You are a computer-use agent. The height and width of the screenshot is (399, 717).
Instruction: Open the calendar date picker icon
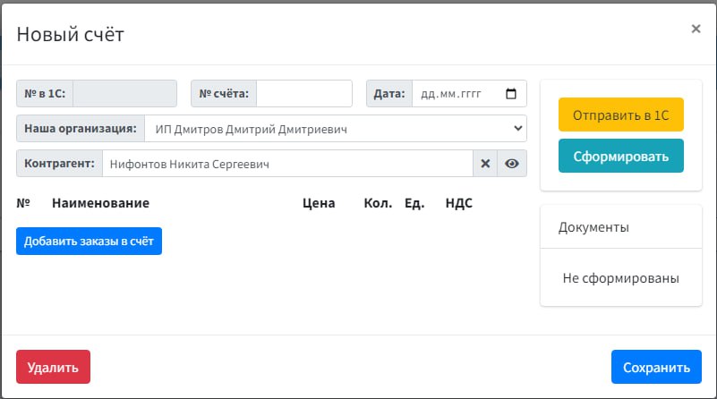pos(511,93)
